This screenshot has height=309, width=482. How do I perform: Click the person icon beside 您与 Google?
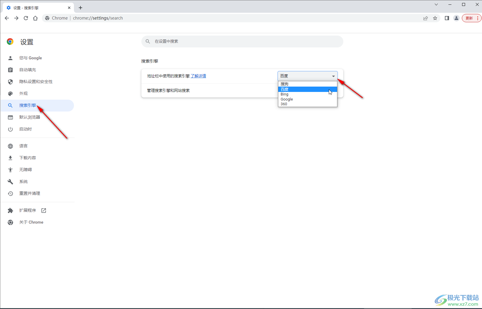[x=10, y=58]
